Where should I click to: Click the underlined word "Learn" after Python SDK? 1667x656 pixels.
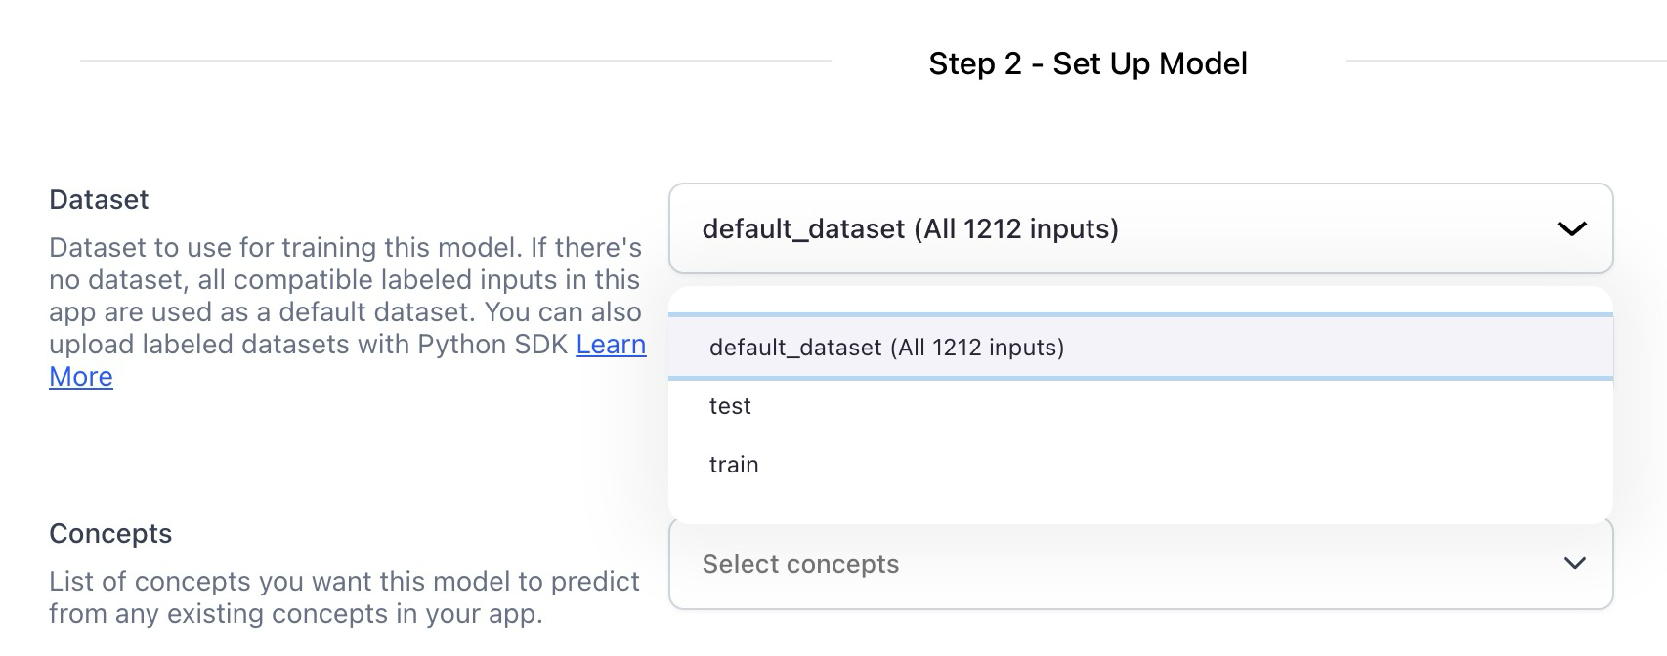pyautogui.click(x=611, y=345)
